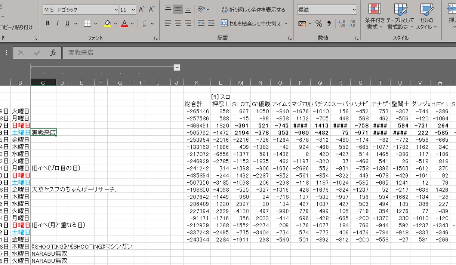Viewport: 456px width, 265px height.
Task: Click cell 旧イベ(ゾロ目の日)
Action: pyautogui.click(x=56, y=168)
